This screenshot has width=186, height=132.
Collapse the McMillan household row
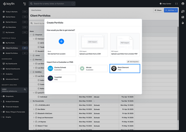click(31, 72)
